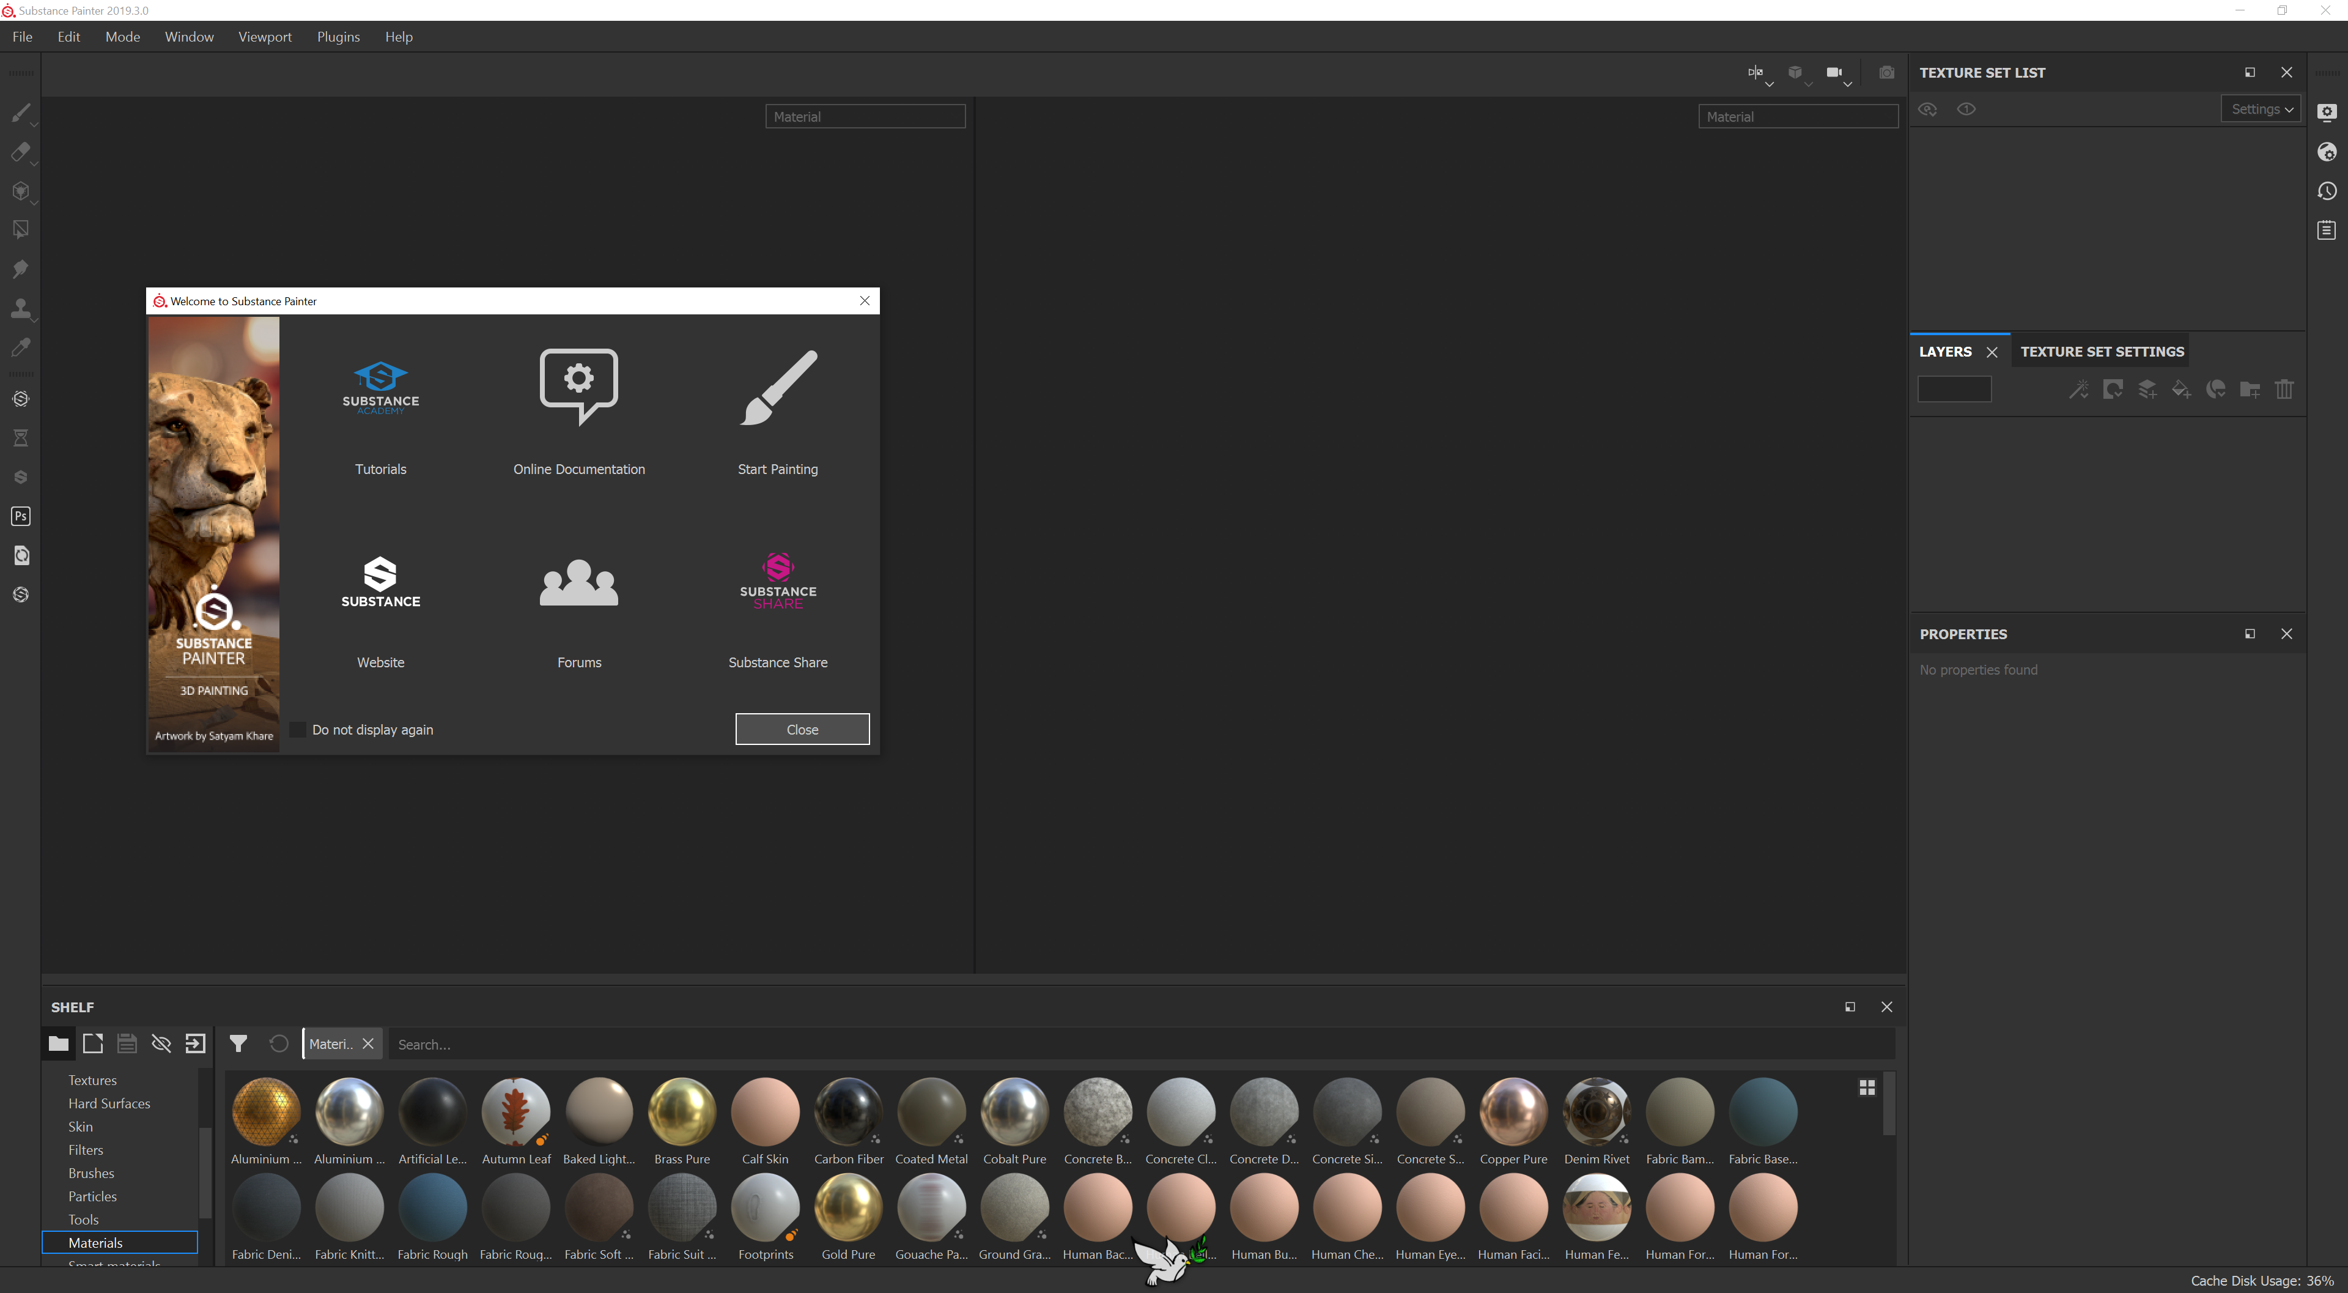The width and height of the screenshot is (2348, 1293).
Task: Click the Close button in Welcome dialog
Action: point(802,728)
